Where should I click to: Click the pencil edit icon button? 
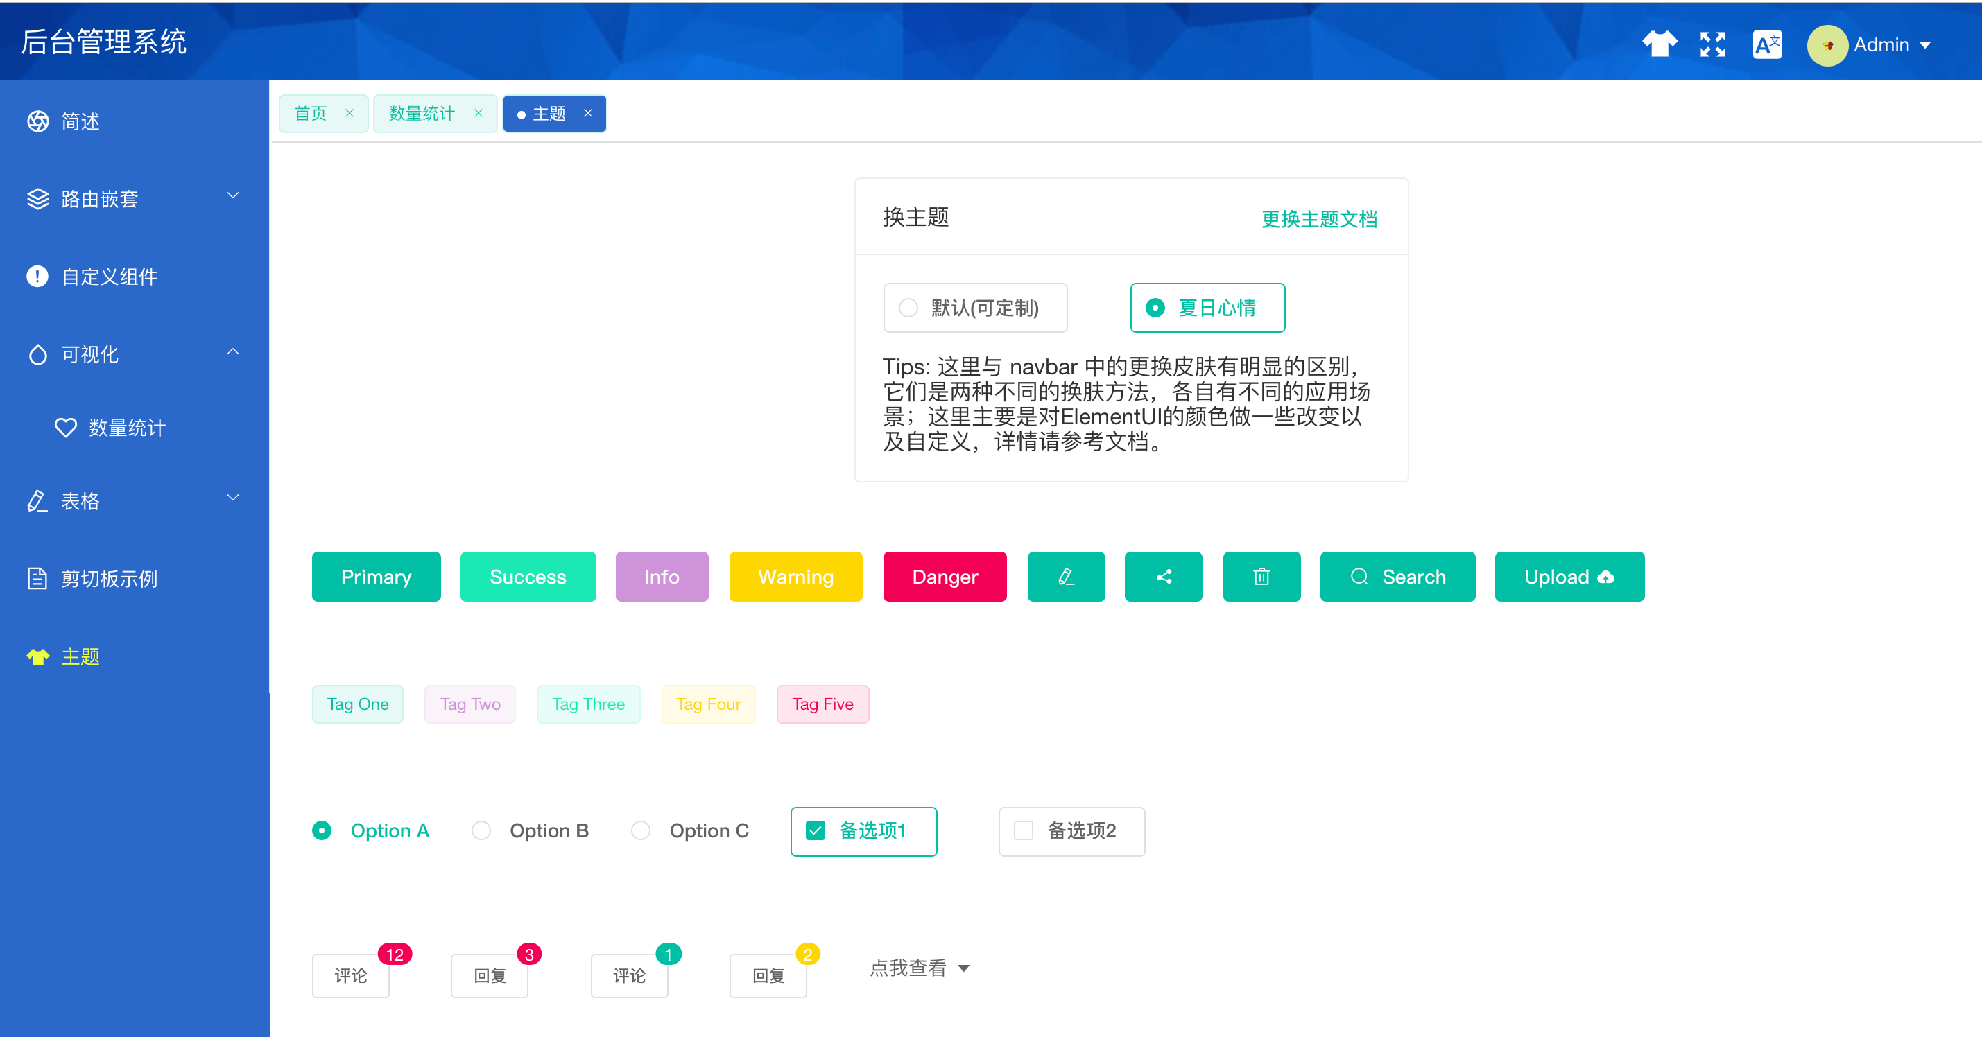pos(1066,576)
